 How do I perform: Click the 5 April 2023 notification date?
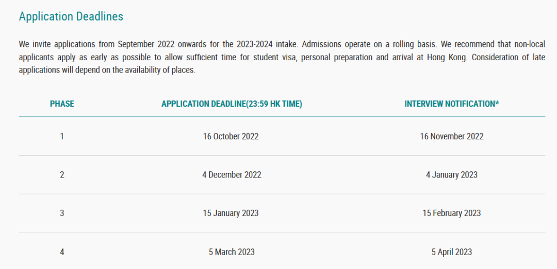pyautogui.click(x=451, y=252)
